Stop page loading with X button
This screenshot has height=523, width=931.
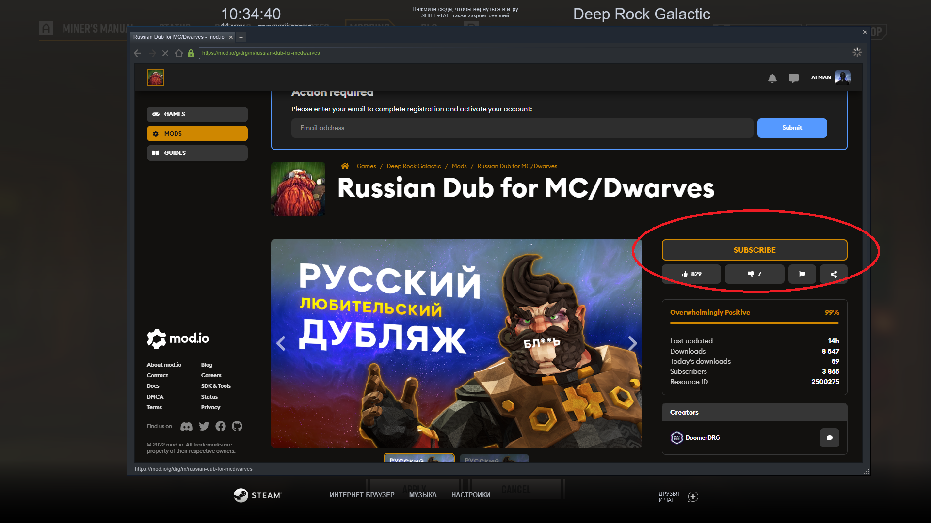165,53
